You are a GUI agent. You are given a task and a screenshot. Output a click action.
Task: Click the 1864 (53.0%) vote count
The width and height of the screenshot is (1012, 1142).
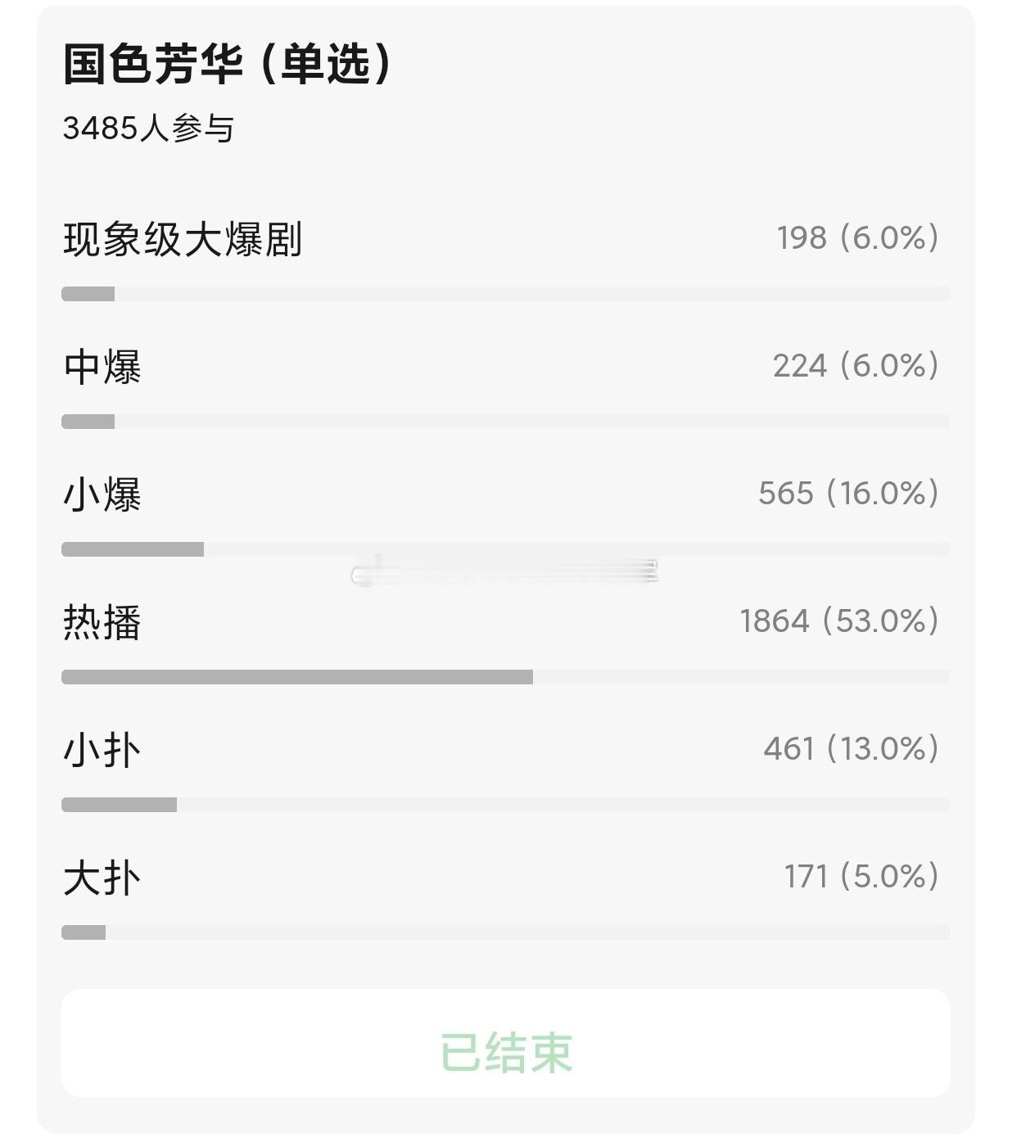click(x=839, y=621)
